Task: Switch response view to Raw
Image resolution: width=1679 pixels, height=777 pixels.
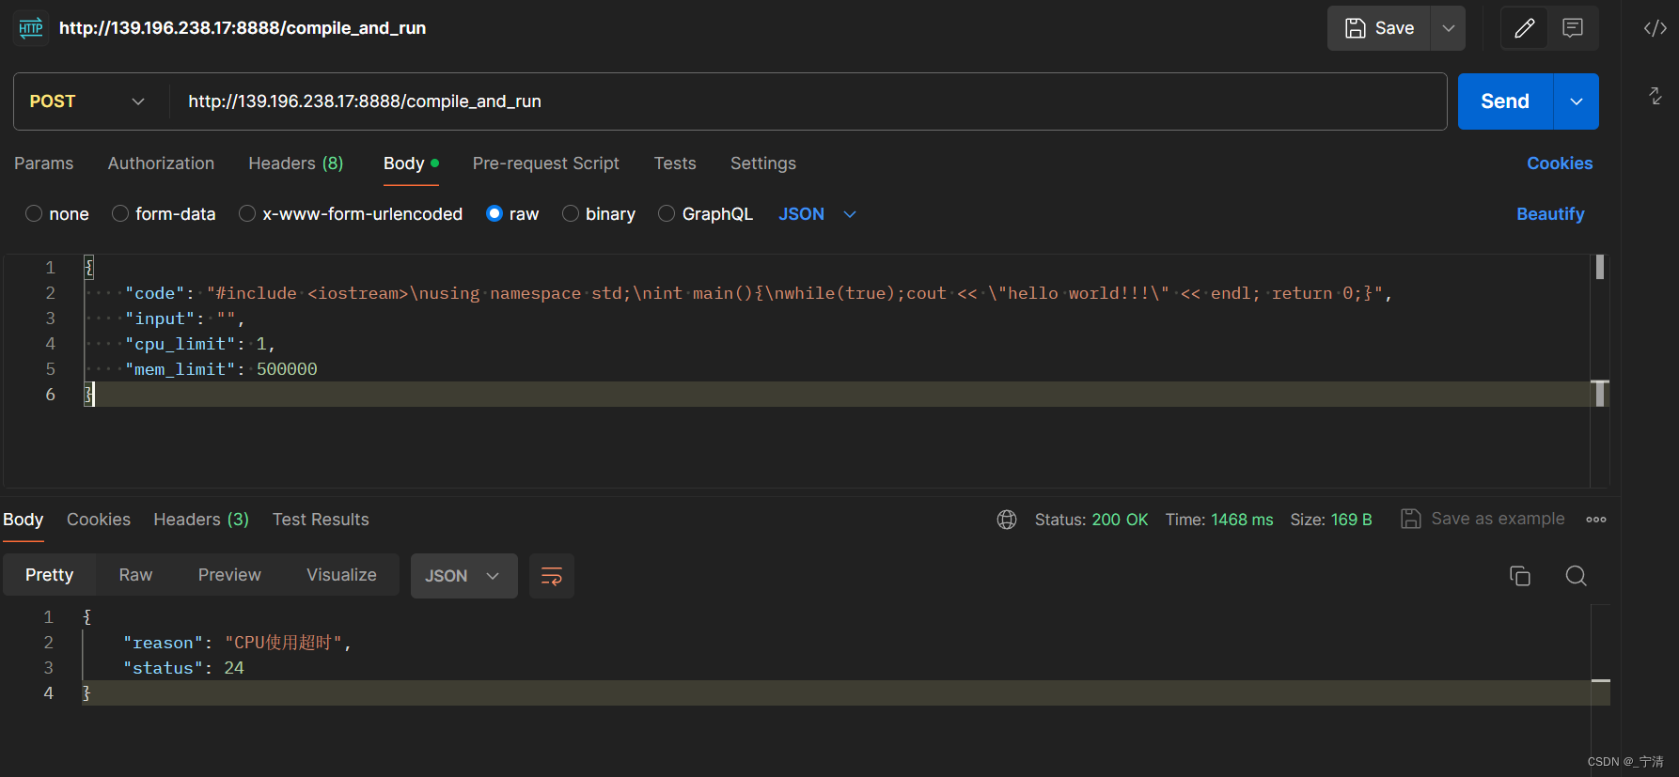Action: point(135,575)
